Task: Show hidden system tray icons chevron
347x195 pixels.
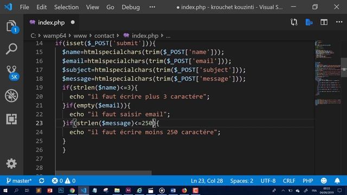Action: point(283,190)
